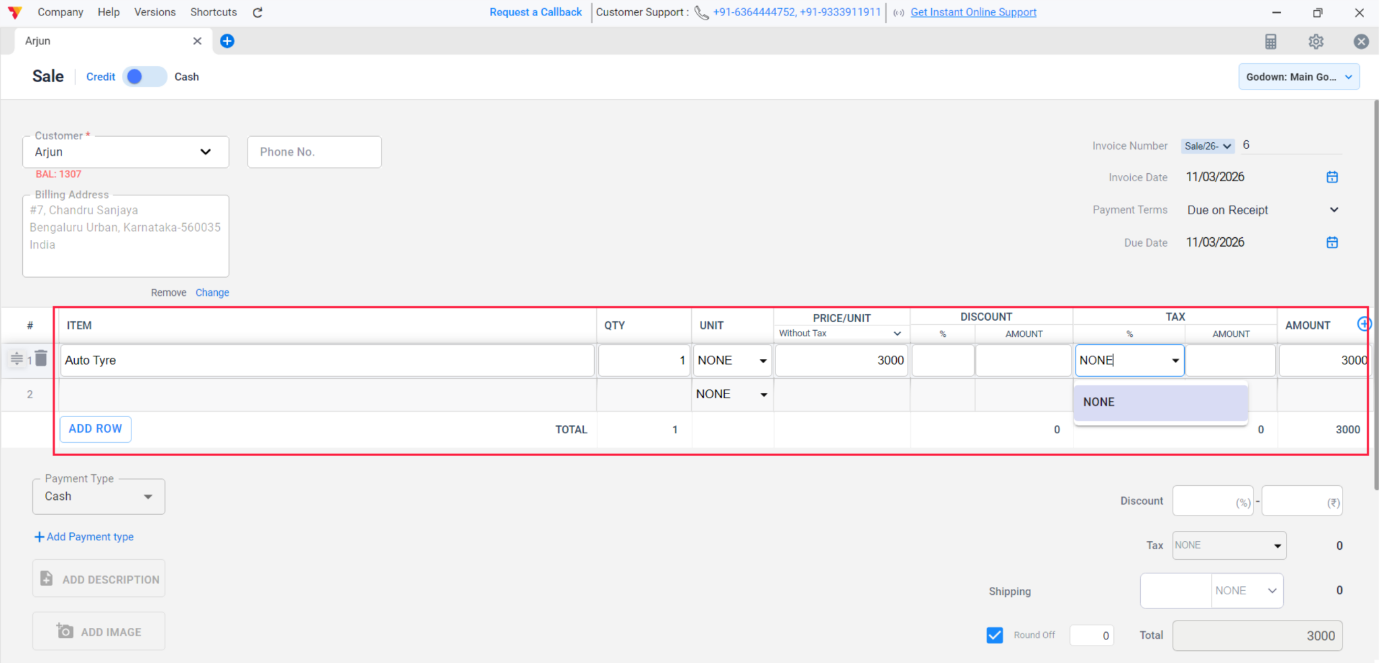Open the Shortcuts menu
Viewport: 1381px width, 663px height.
tap(214, 12)
